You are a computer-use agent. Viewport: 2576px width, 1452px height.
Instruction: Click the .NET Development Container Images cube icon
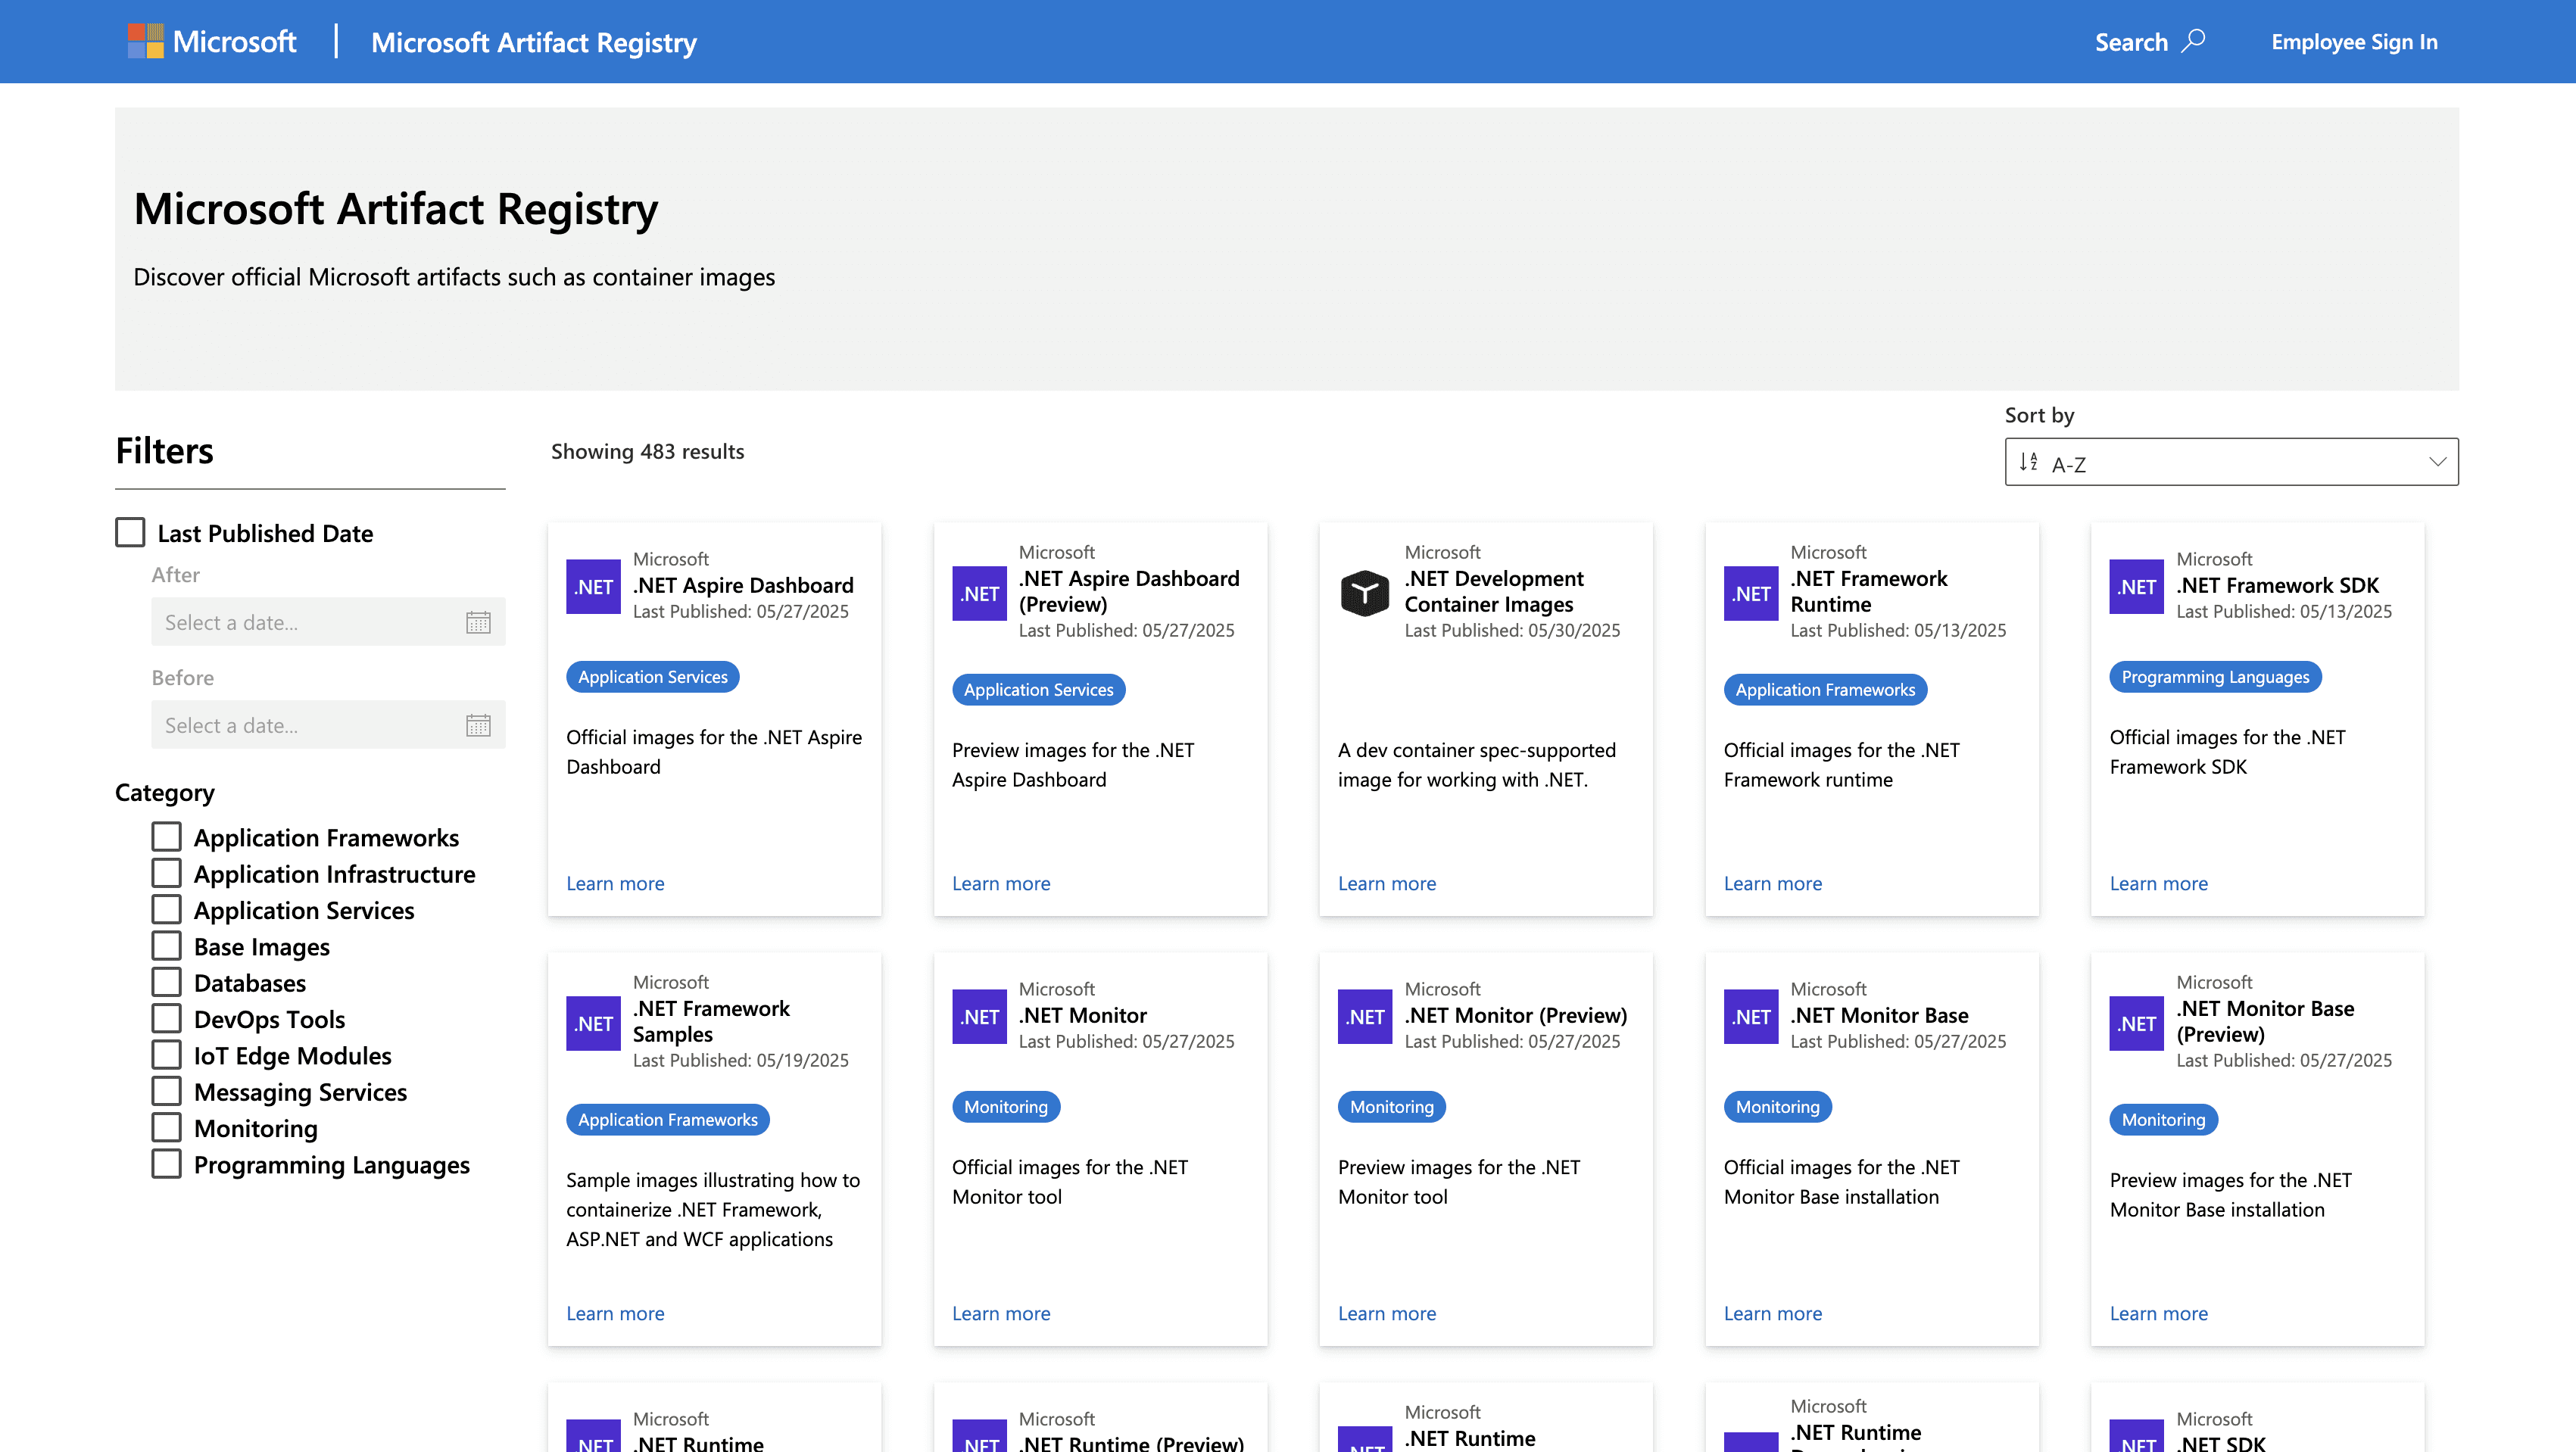(x=1365, y=593)
